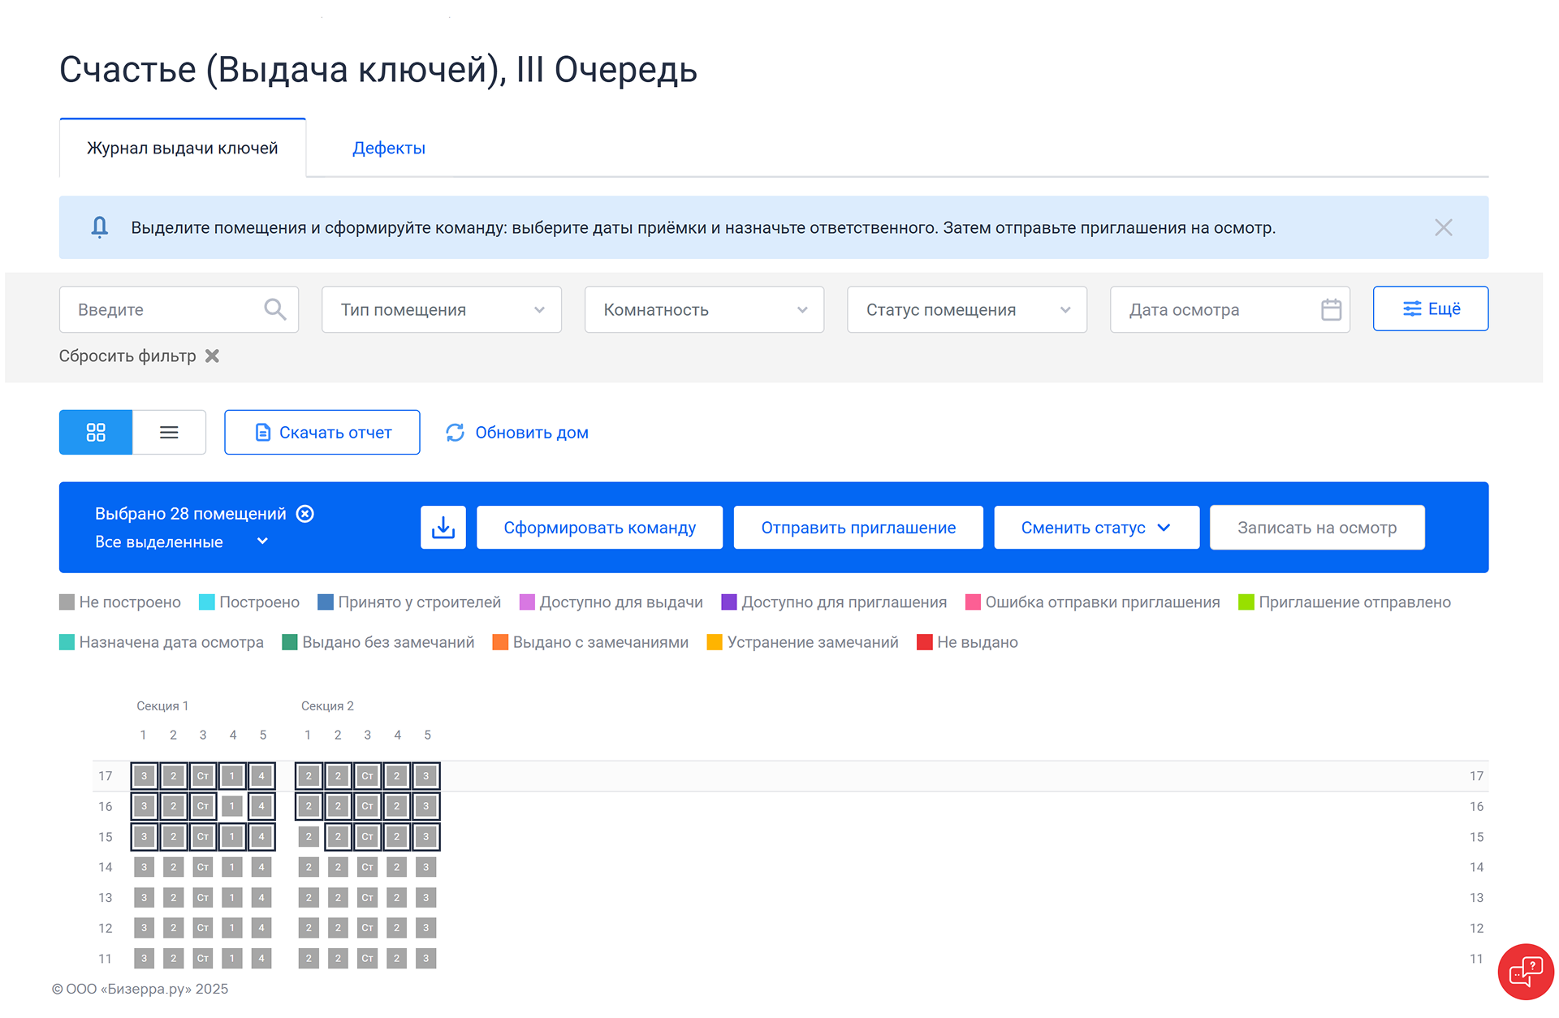Deselect floor 16 apartment in Секция 1 column 5
Viewport: 1559px width, 1018px height.
[x=261, y=806]
